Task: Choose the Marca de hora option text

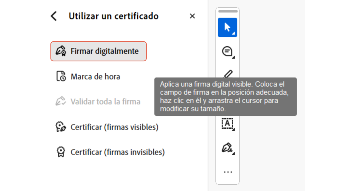Action: click(95, 77)
